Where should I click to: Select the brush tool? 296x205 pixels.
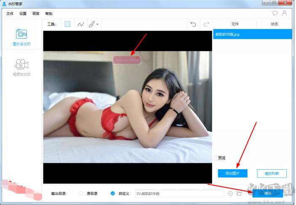pyautogui.click(x=92, y=24)
